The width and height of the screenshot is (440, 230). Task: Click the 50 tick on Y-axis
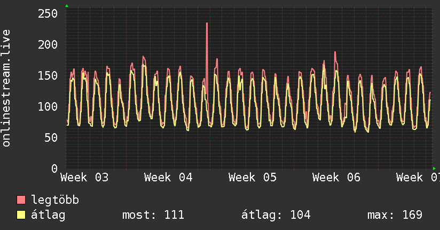point(51,137)
